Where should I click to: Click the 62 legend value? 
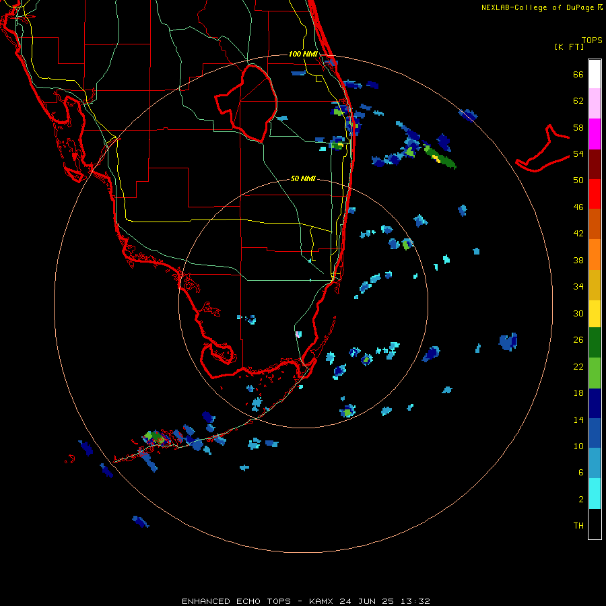click(x=578, y=101)
